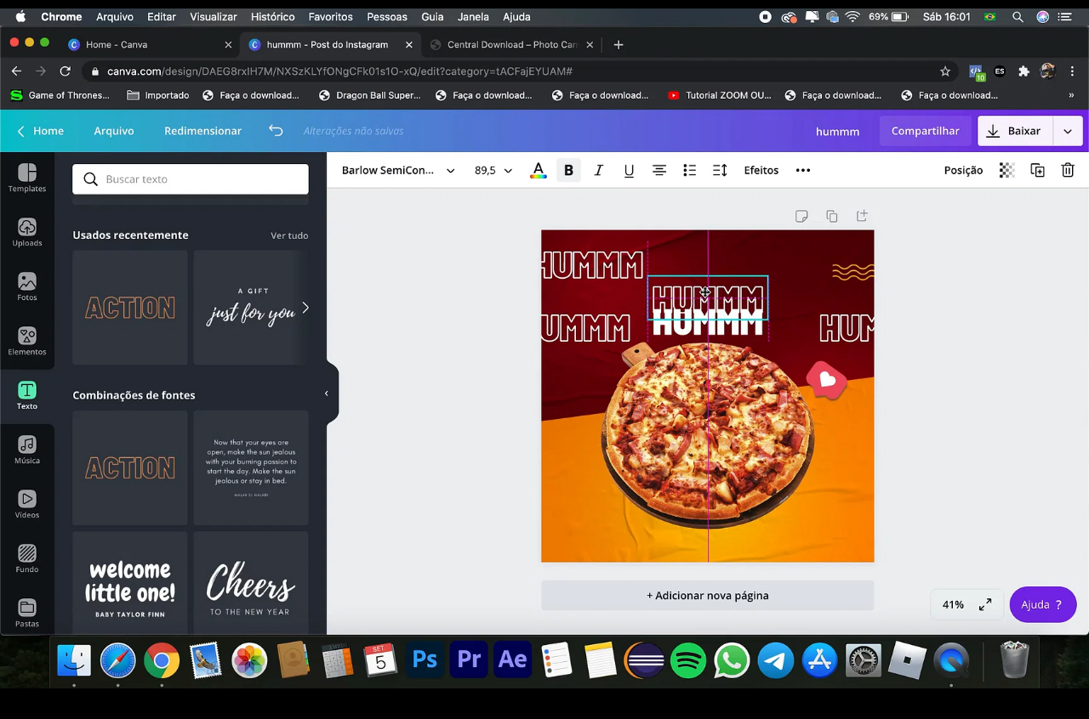Add notes to the page
Image resolution: width=1089 pixels, height=719 pixels.
[x=801, y=216]
